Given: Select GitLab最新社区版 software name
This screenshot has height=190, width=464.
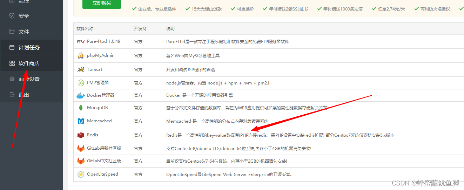Looking at the screenshot, I should click(104, 148).
